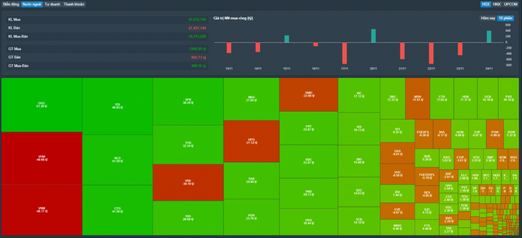Select the GAS -8.61 tỷ tile
The image size is (522, 238).
[x=397, y=153]
